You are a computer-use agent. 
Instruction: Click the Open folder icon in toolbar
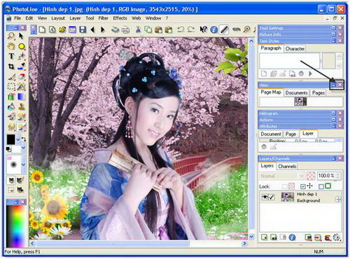[62, 29]
